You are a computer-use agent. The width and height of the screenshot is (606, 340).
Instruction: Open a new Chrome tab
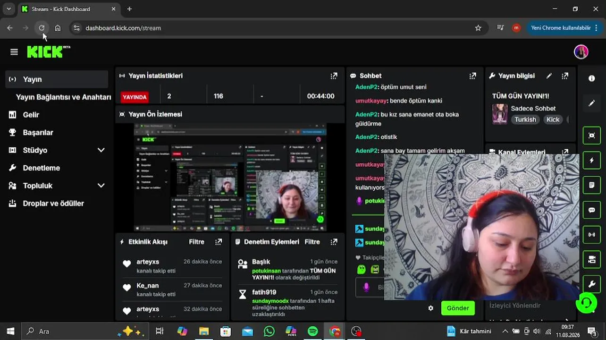(x=129, y=9)
